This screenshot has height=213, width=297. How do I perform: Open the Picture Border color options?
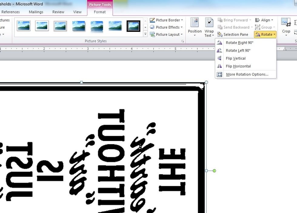tap(166, 20)
